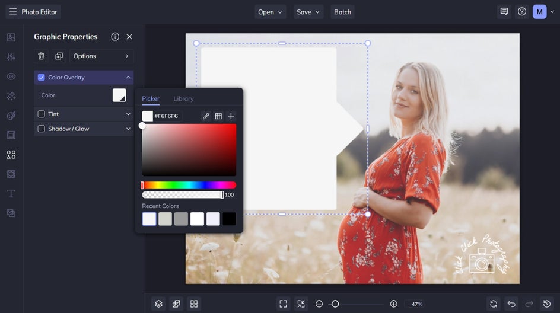Open the help question mark icon
This screenshot has width=560, height=313.
(522, 12)
